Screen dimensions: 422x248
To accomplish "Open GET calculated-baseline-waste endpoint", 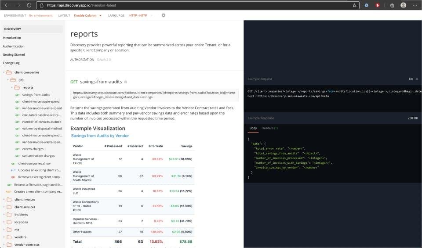I will tap(42, 115).
